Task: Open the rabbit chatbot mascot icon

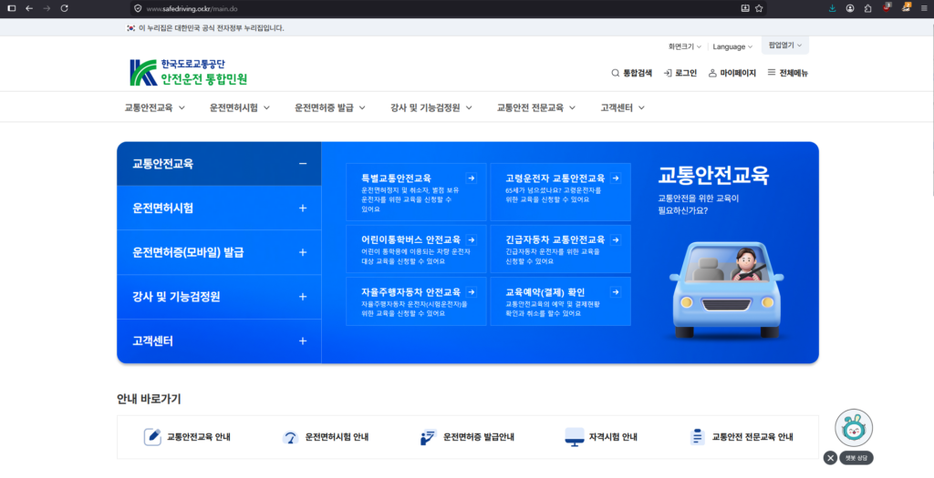Action: pos(854,428)
